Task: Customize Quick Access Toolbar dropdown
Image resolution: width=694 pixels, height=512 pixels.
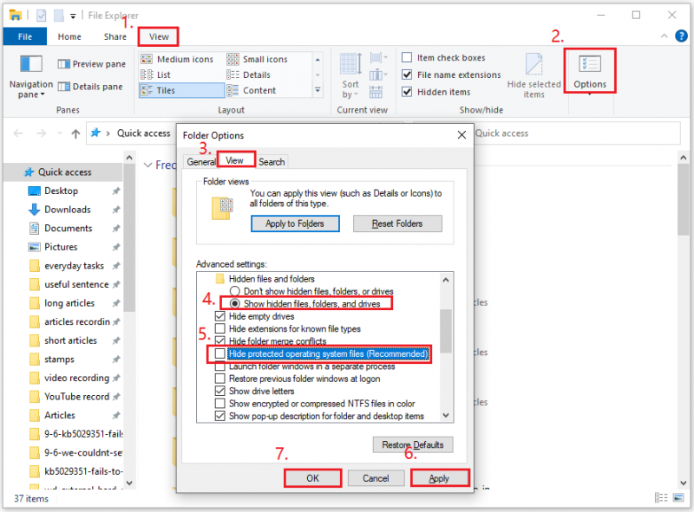Action: tap(73, 16)
